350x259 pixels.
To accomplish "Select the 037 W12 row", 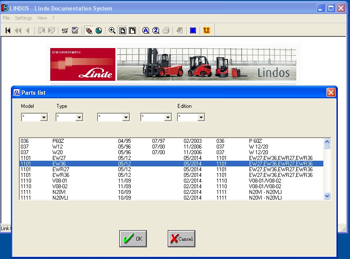I will pyautogui.click(x=171, y=147).
